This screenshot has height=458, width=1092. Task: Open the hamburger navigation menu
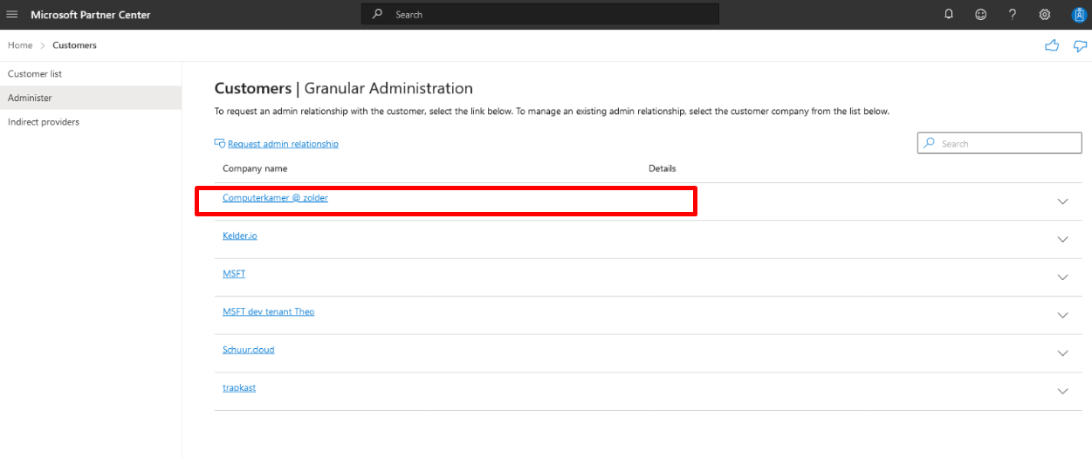pos(12,15)
